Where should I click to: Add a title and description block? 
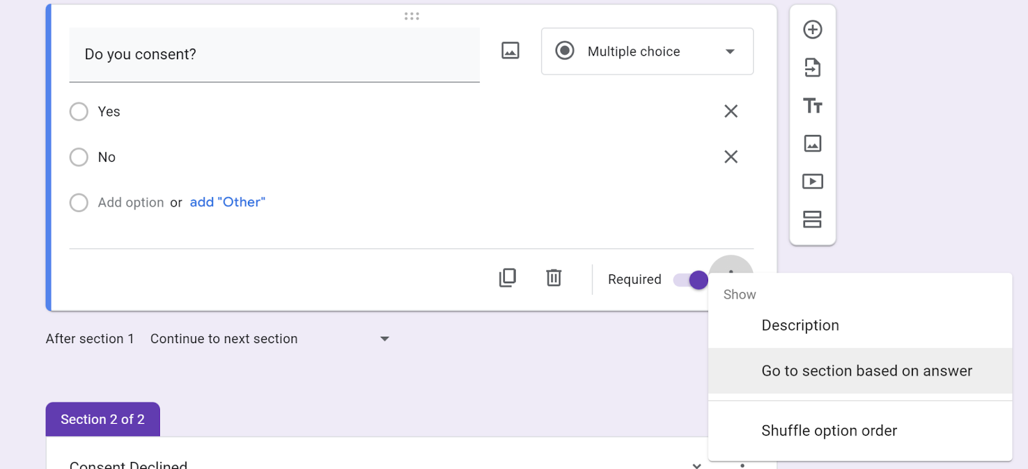pos(813,105)
